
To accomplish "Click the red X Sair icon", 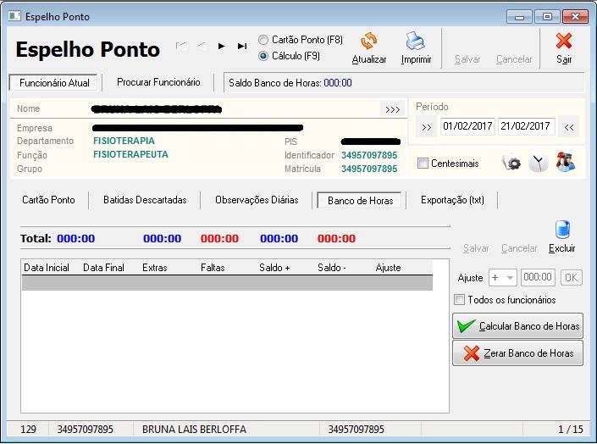I will tap(564, 42).
